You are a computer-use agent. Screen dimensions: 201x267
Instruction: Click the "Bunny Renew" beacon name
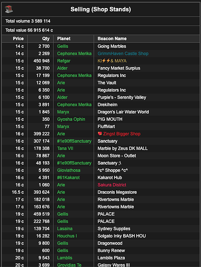pos(111,250)
